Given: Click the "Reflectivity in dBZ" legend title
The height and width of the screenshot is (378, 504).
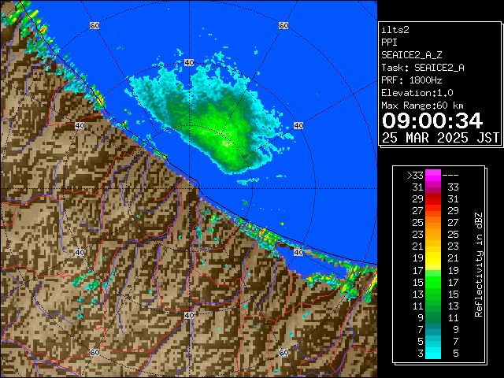Looking at the screenshot, I should tap(479, 265).
